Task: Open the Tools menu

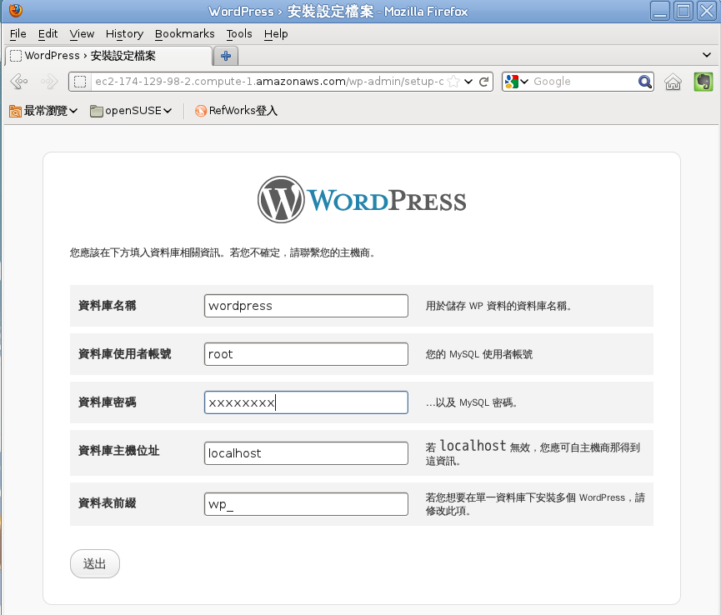Action: pos(239,34)
